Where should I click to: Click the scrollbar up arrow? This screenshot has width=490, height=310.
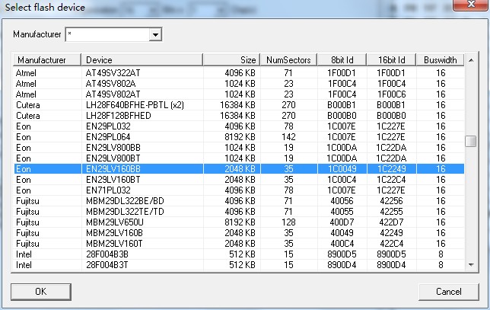471,60
